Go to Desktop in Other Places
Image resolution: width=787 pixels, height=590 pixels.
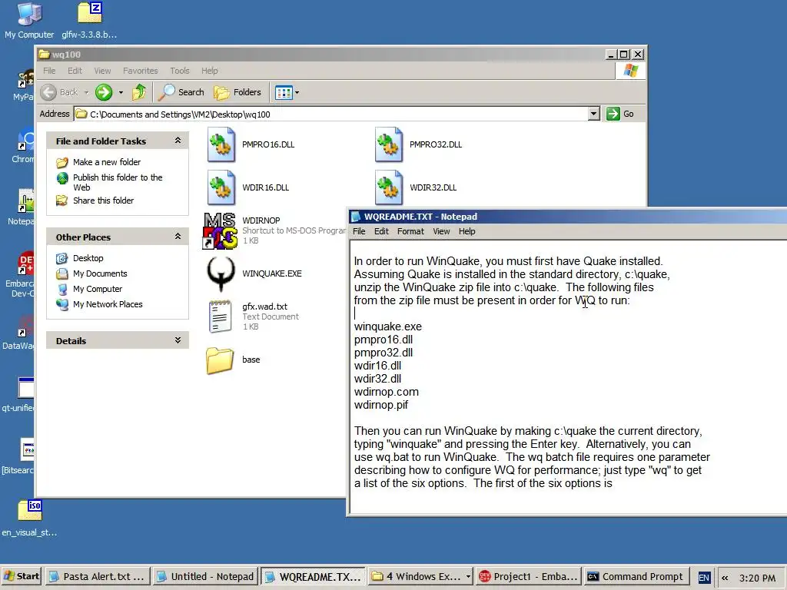[88, 258]
